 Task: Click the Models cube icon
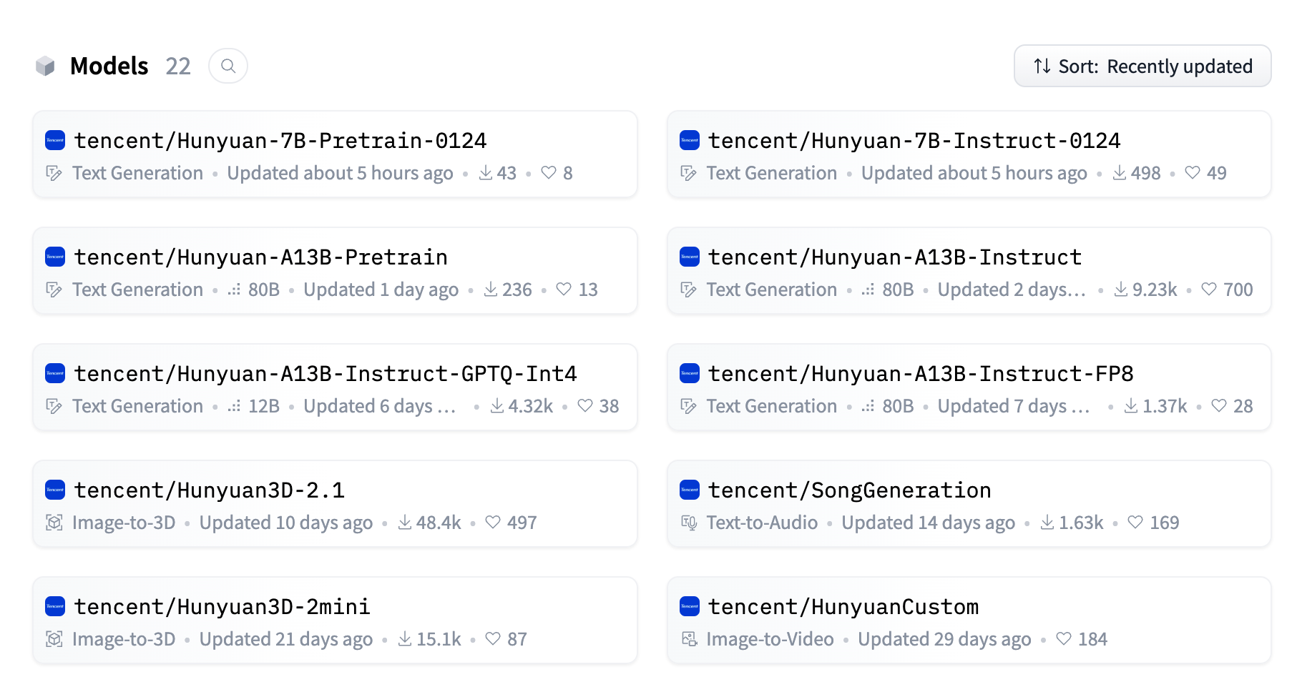(x=45, y=66)
